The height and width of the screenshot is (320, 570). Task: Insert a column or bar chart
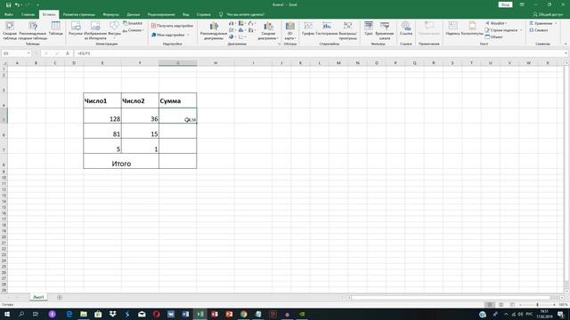click(x=232, y=23)
